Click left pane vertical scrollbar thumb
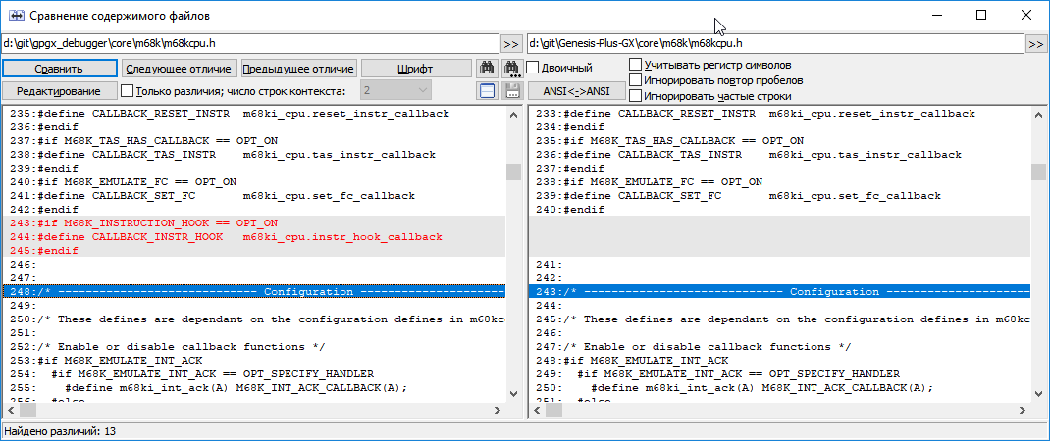The height and width of the screenshot is (441, 1050). [513, 171]
